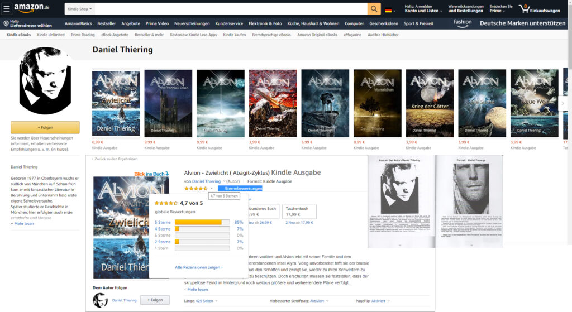Viewport: 572px width, 312px height.
Task: Select the Kindle Unlimited subnav tab
Action: point(51,35)
